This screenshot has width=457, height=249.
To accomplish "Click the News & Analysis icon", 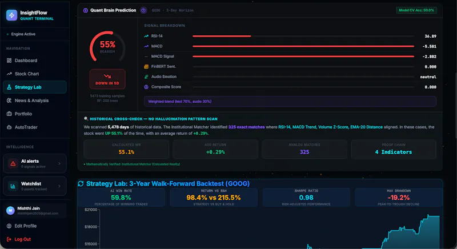I will pyautogui.click(x=9, y=101).
